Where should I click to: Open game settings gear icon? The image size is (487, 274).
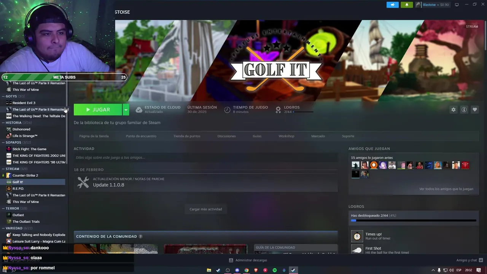point(453,110)
